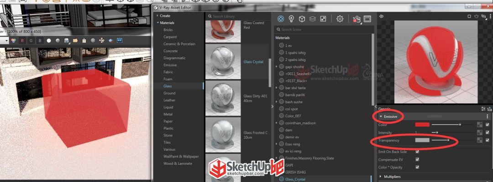Image resolution: width=493 pixels, height=182 pixels.
Task: Open the Color texture map slot
Action: 480,124
